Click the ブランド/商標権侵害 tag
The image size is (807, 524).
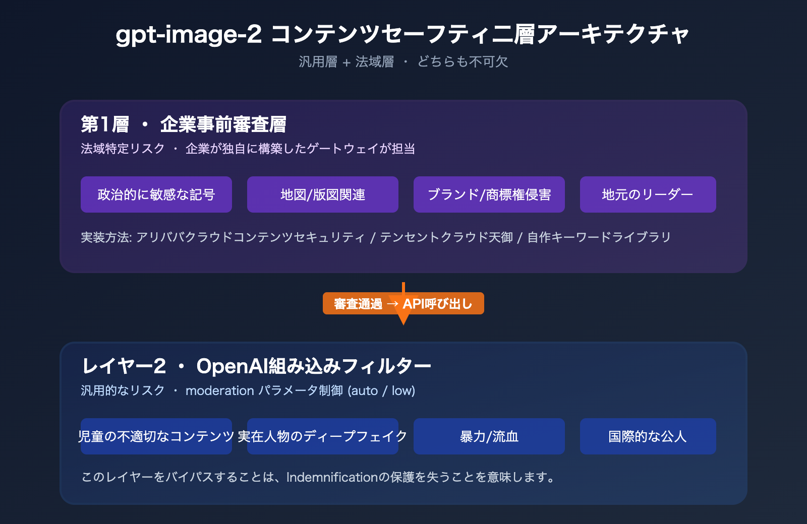[x=489, y=194]
